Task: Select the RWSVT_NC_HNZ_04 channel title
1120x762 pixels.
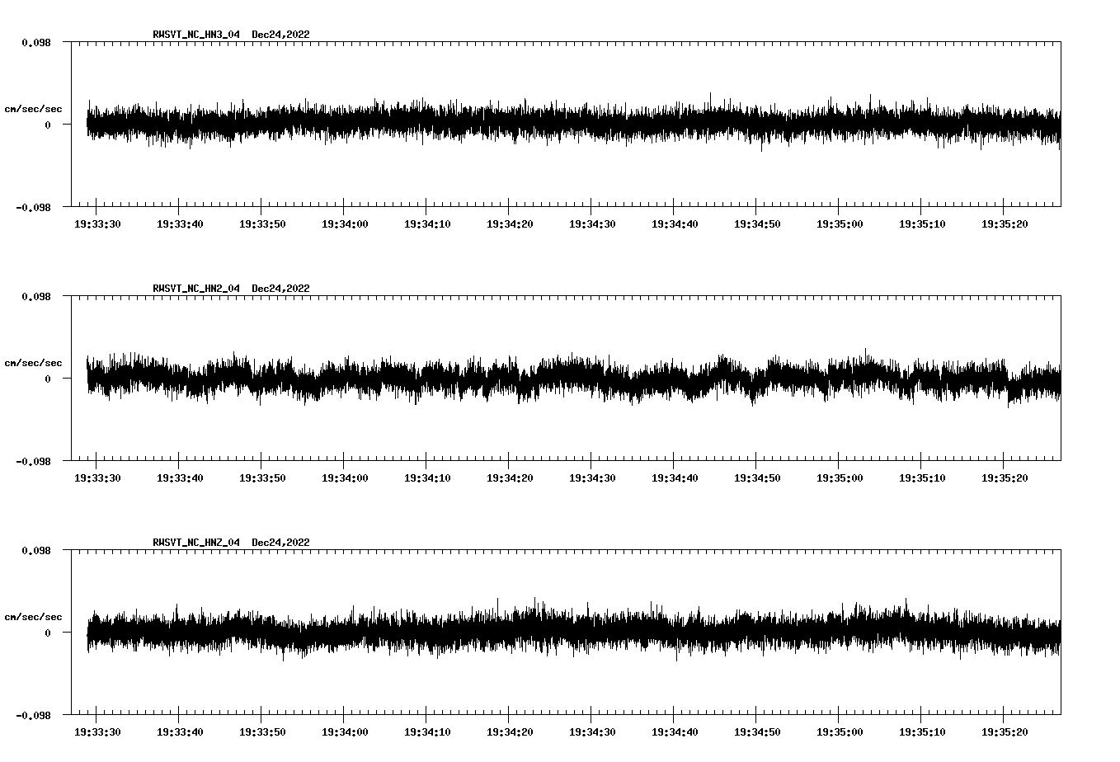Action: click(195, 543)
